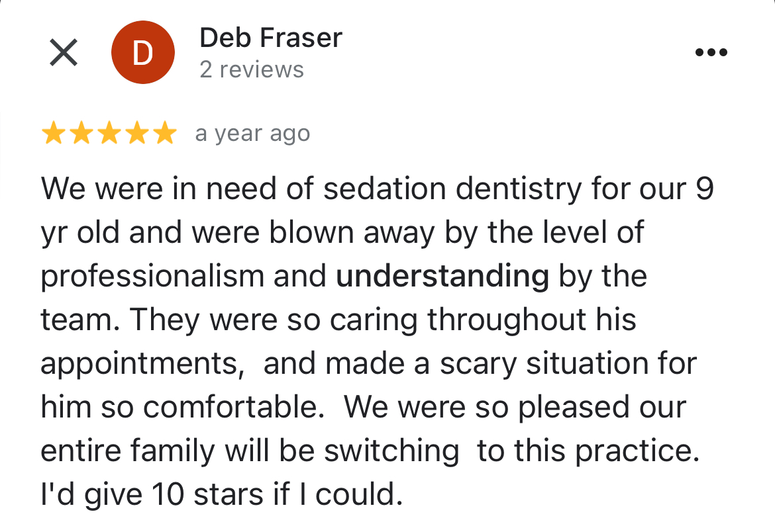This screenshot has width=775, height=526.
Task: Click the 'a year ago' timestamp
Action: click(252, 134)
